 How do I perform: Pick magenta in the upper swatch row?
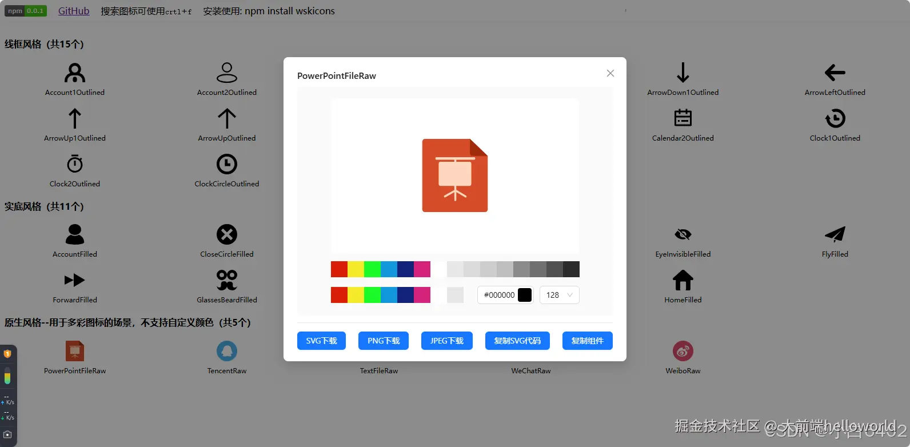click(422, 269)
